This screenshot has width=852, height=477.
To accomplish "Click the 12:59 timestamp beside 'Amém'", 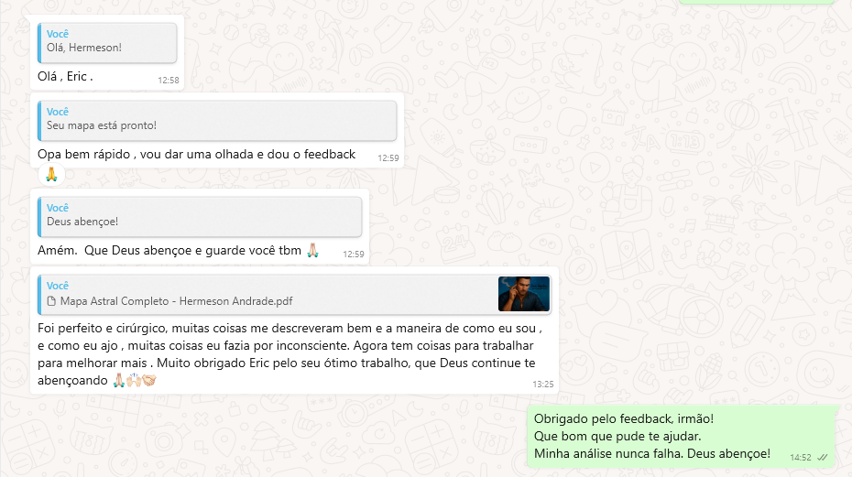I will (x=354, y=255).
